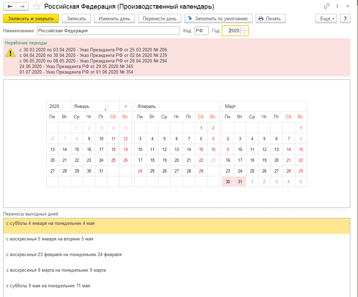Decrease the Год value with down arrow

[244, 33]
